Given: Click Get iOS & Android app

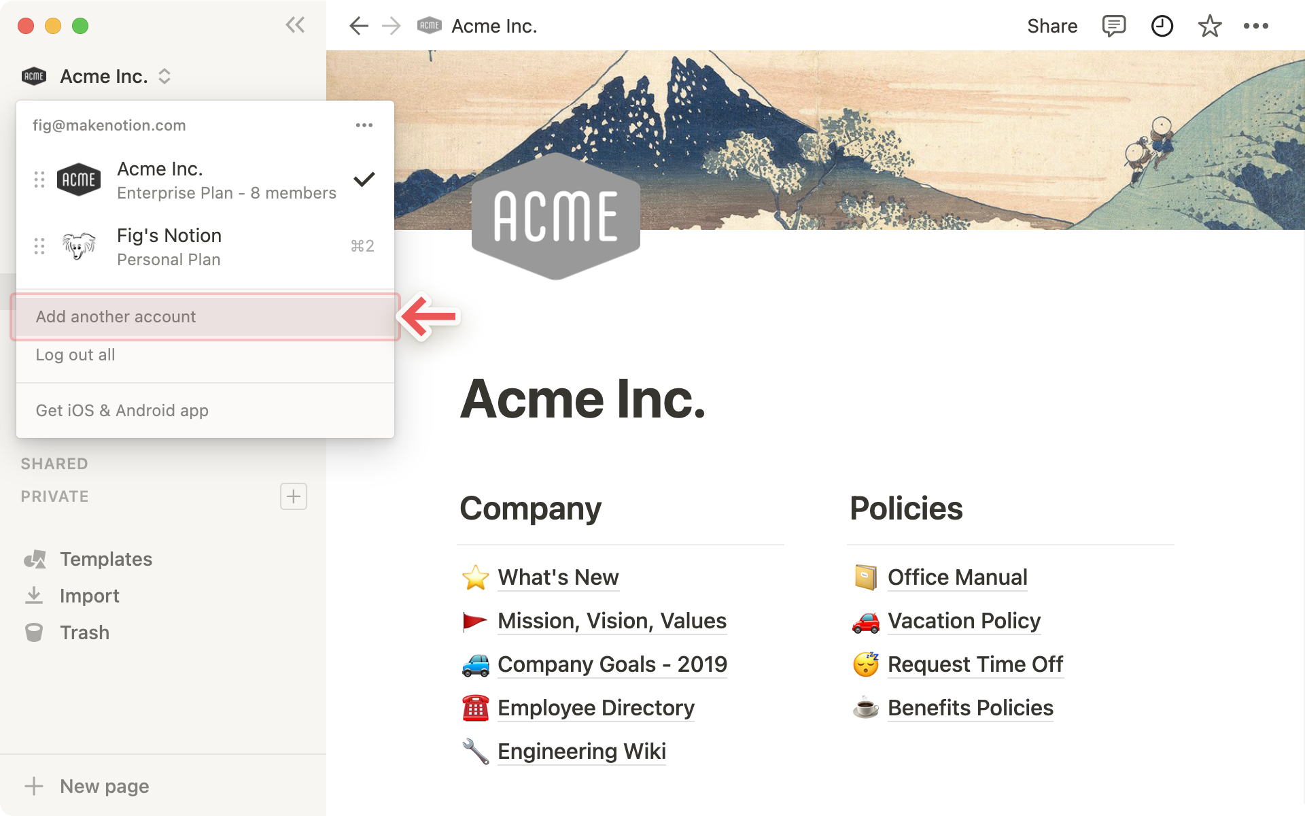Looking at the screenshot, I should 122,411.
